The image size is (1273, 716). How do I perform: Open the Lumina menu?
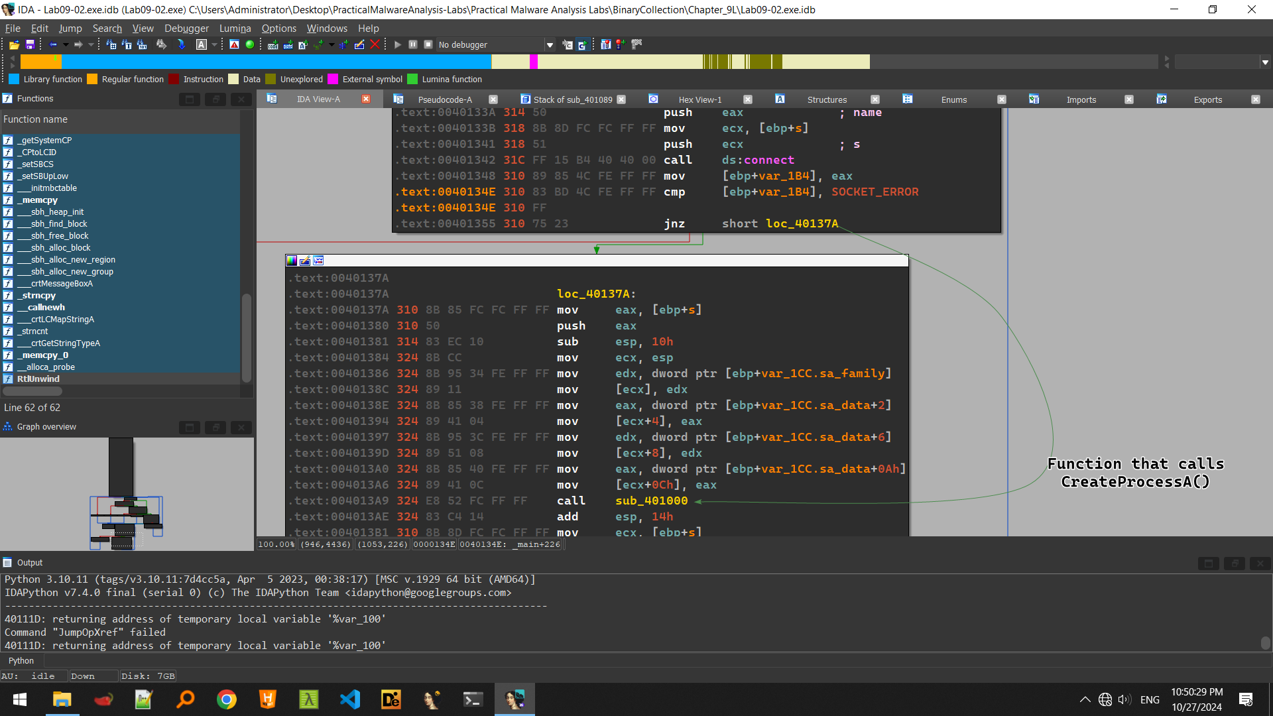235,29
